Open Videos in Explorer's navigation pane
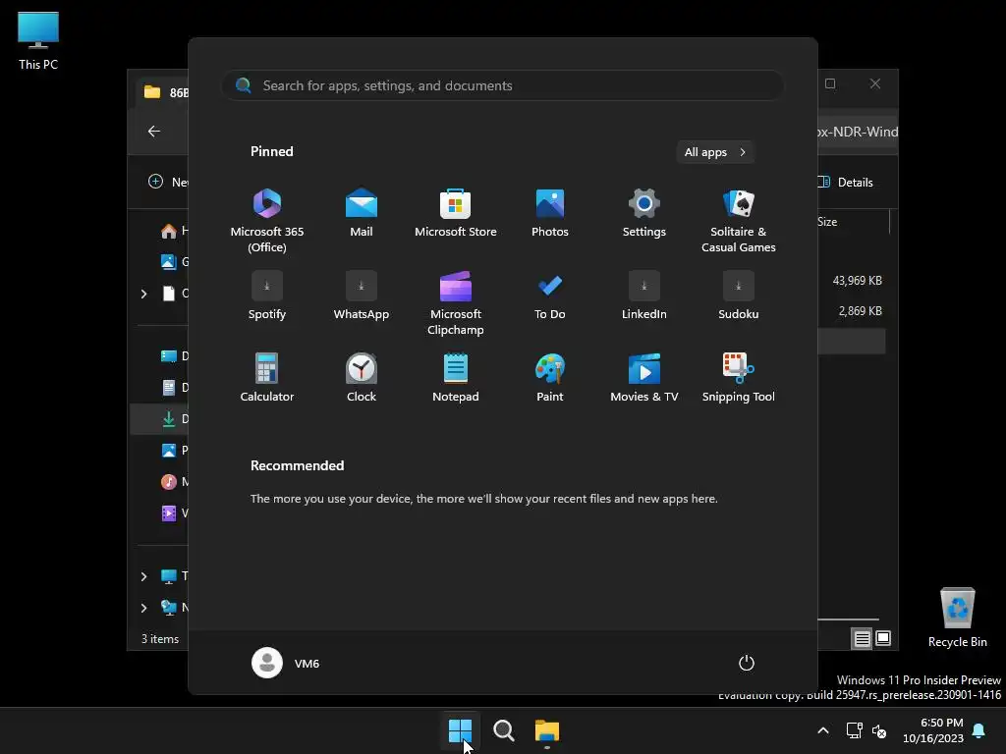The height and width of the screenshot is (754, 1006). [x=174, y=512]
